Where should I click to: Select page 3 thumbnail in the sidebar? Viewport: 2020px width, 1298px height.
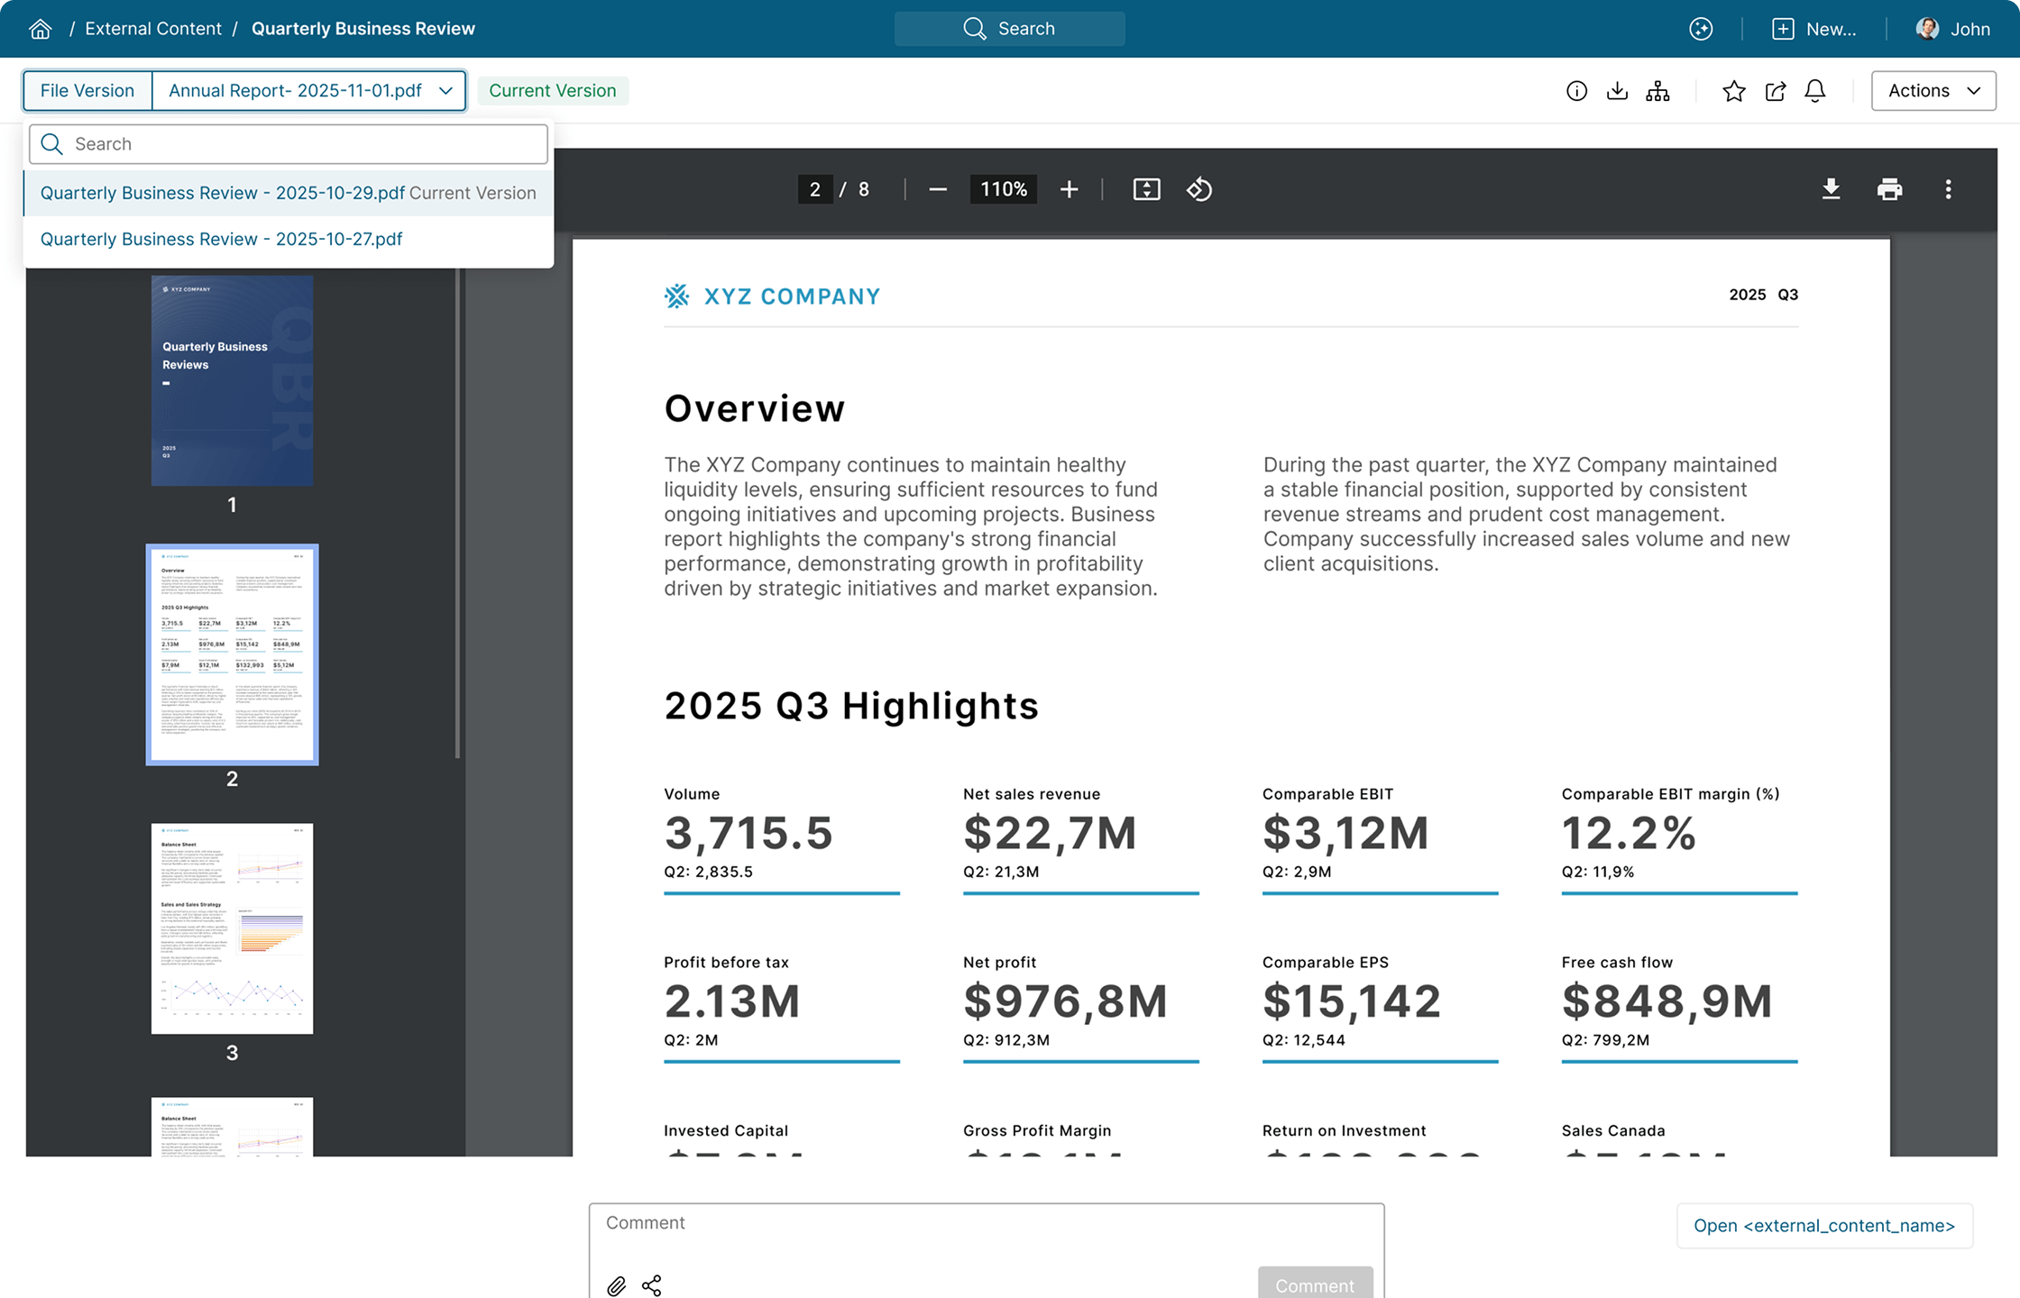232,928
